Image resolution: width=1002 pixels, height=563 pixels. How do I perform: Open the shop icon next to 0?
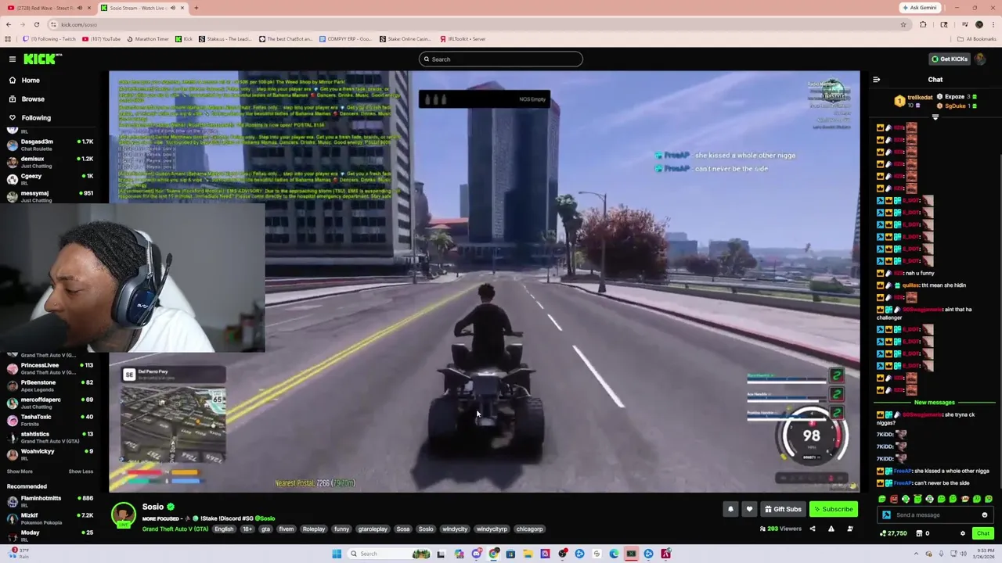click(917, 533)
